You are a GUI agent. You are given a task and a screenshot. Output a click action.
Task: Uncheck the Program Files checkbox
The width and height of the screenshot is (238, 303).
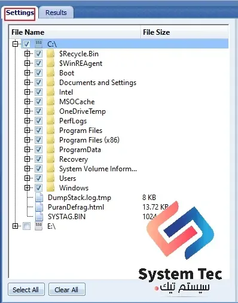[38, 130]
